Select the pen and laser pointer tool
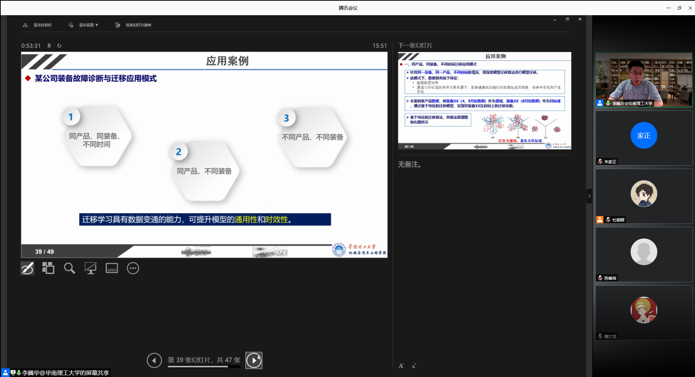The image size is (695, 377). coord(28,268)
